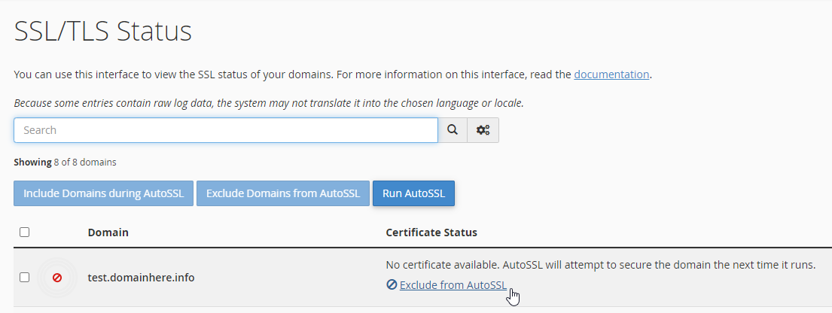Click the interface description paragraph

(333, 74)
